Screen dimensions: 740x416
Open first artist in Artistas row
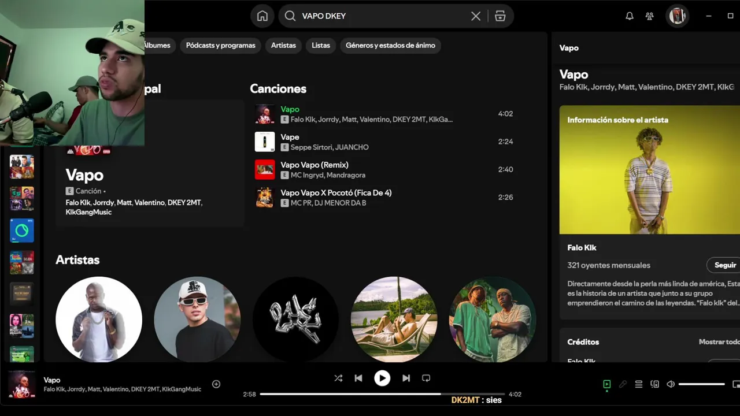(x=99, y=320)
